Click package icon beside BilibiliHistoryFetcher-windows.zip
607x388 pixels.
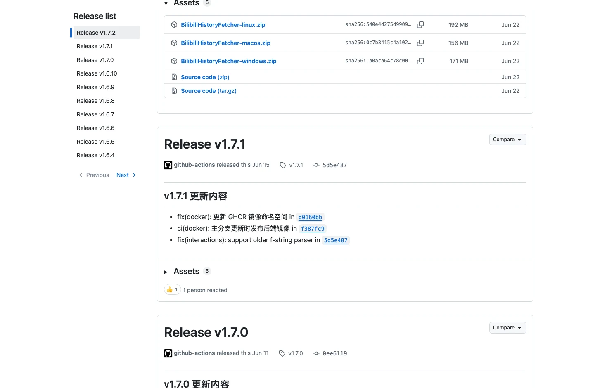(174, 61)
